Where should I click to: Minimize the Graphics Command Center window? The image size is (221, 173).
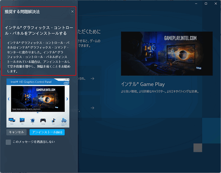point(196,3)
